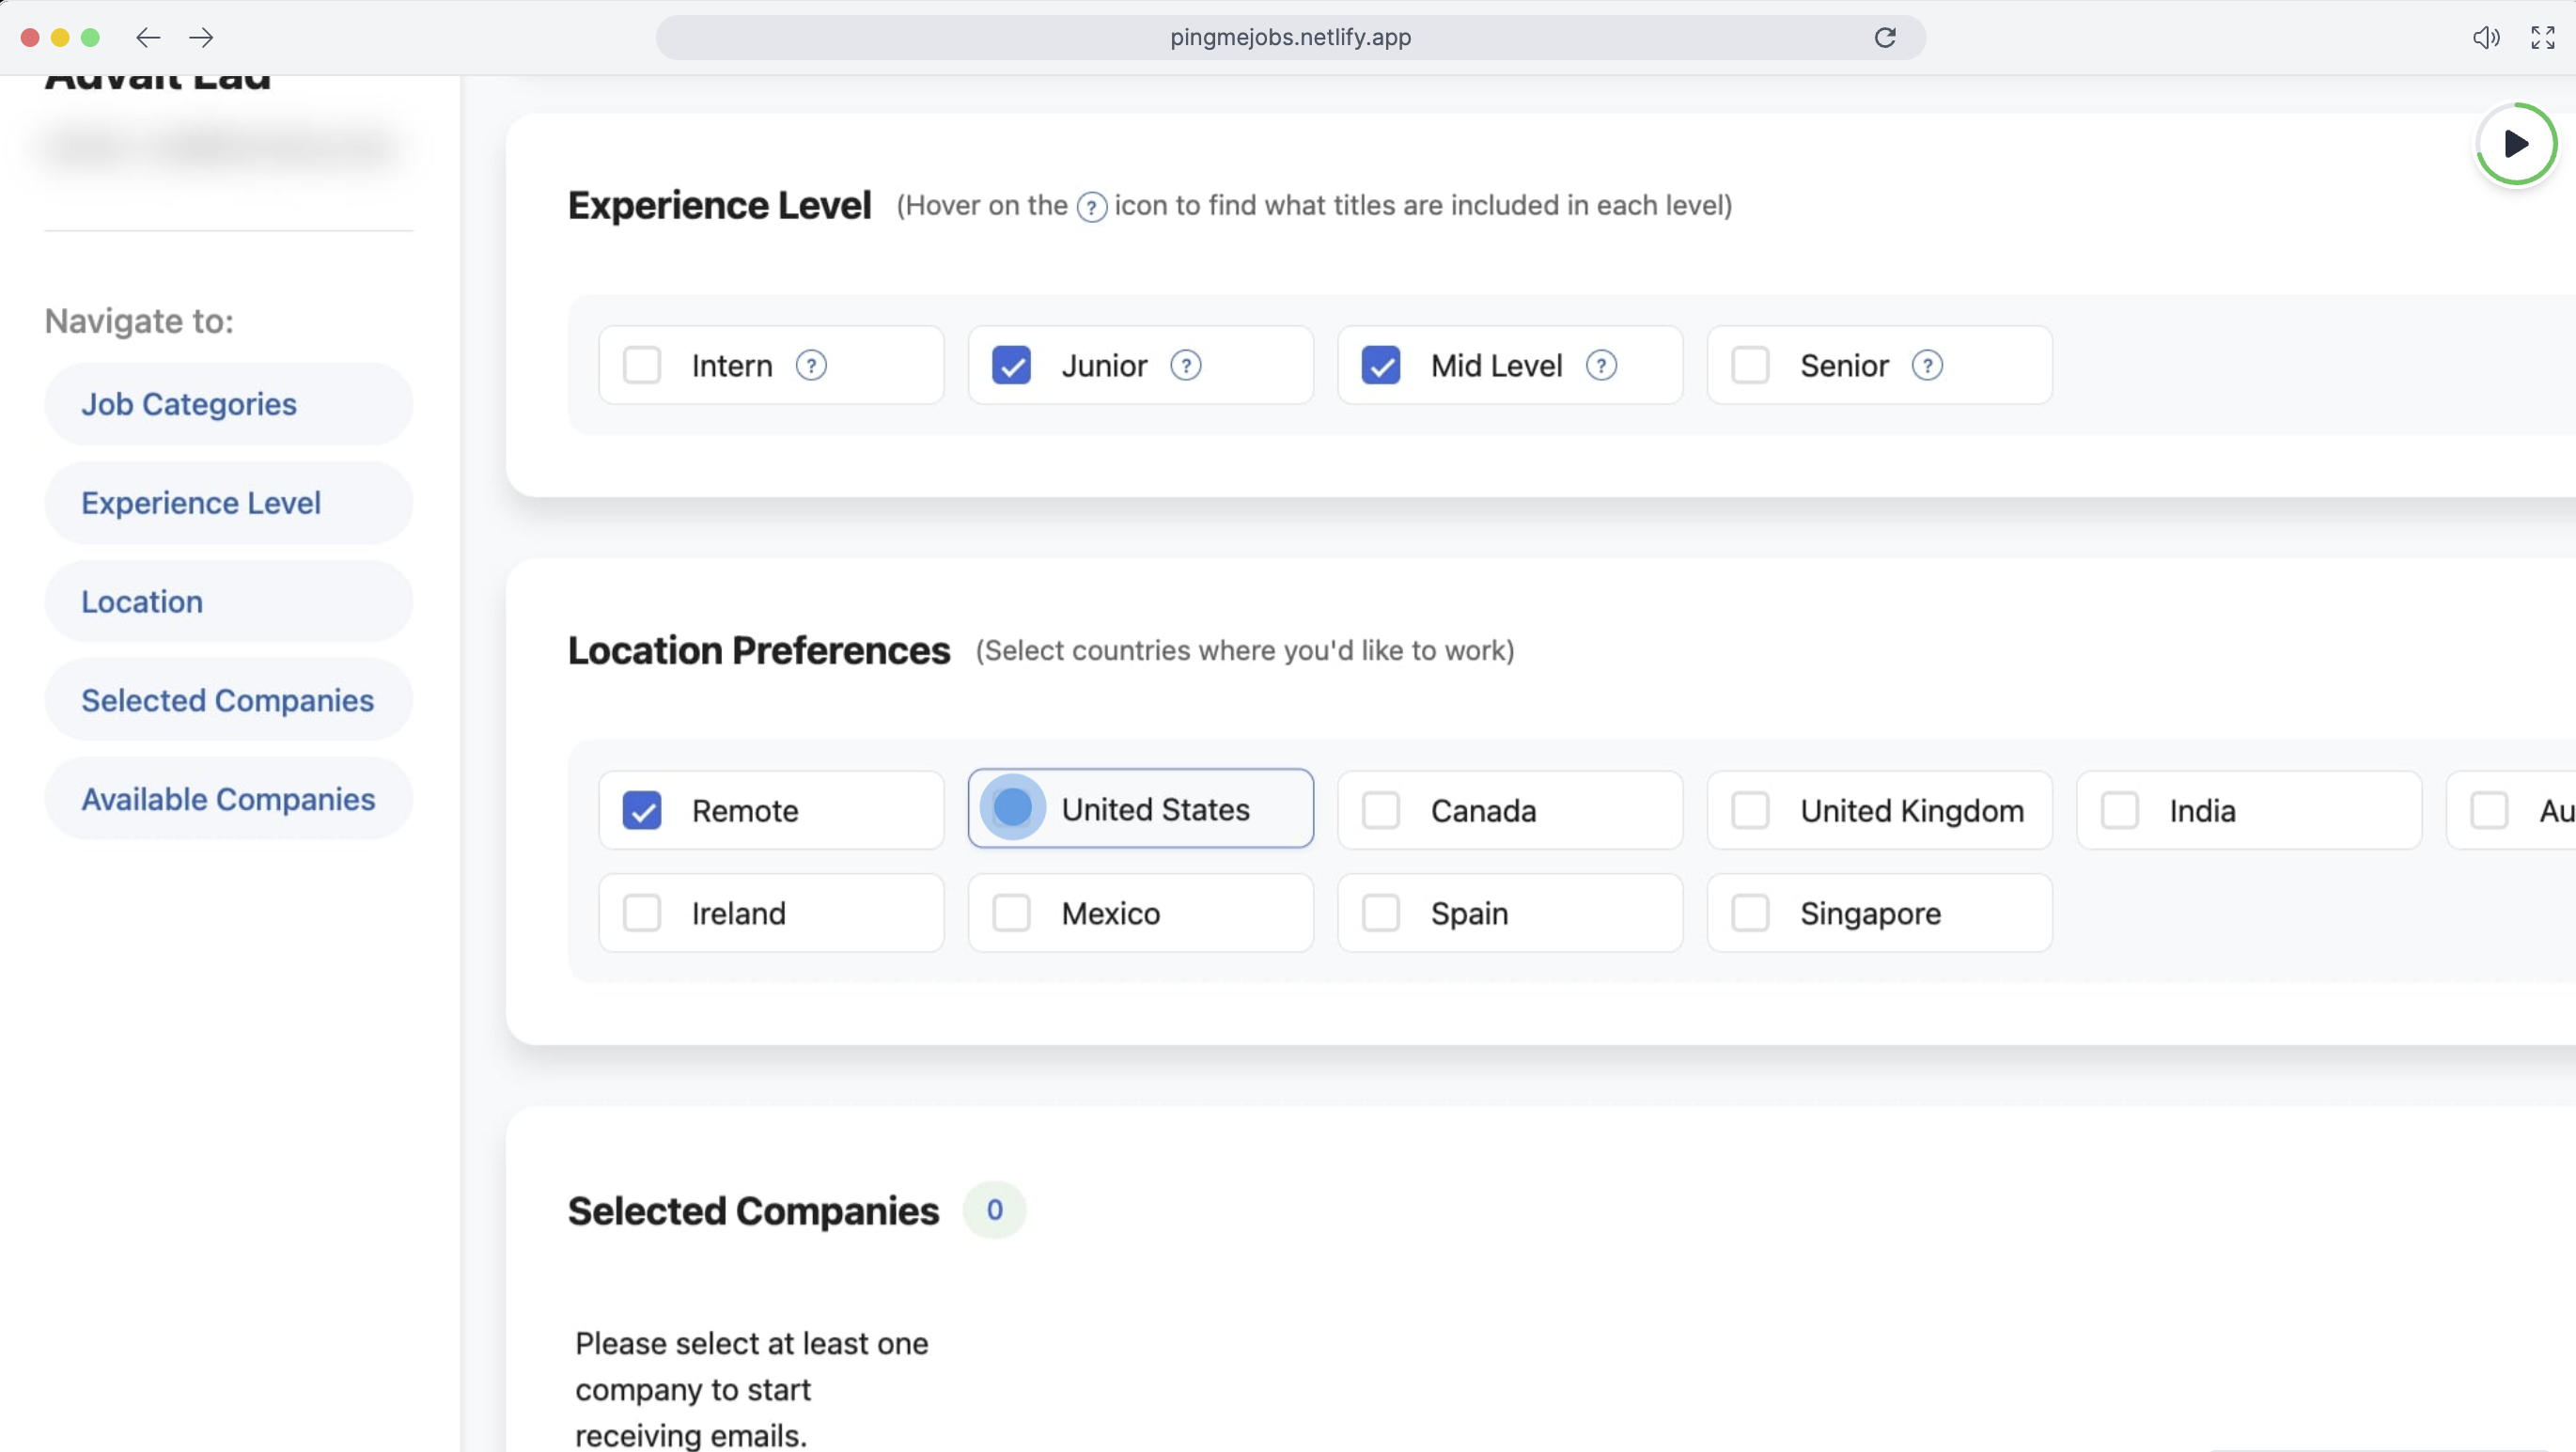2576x1452 pixels.
Task: Click the Experience Level heading
Action: point(720,206)
